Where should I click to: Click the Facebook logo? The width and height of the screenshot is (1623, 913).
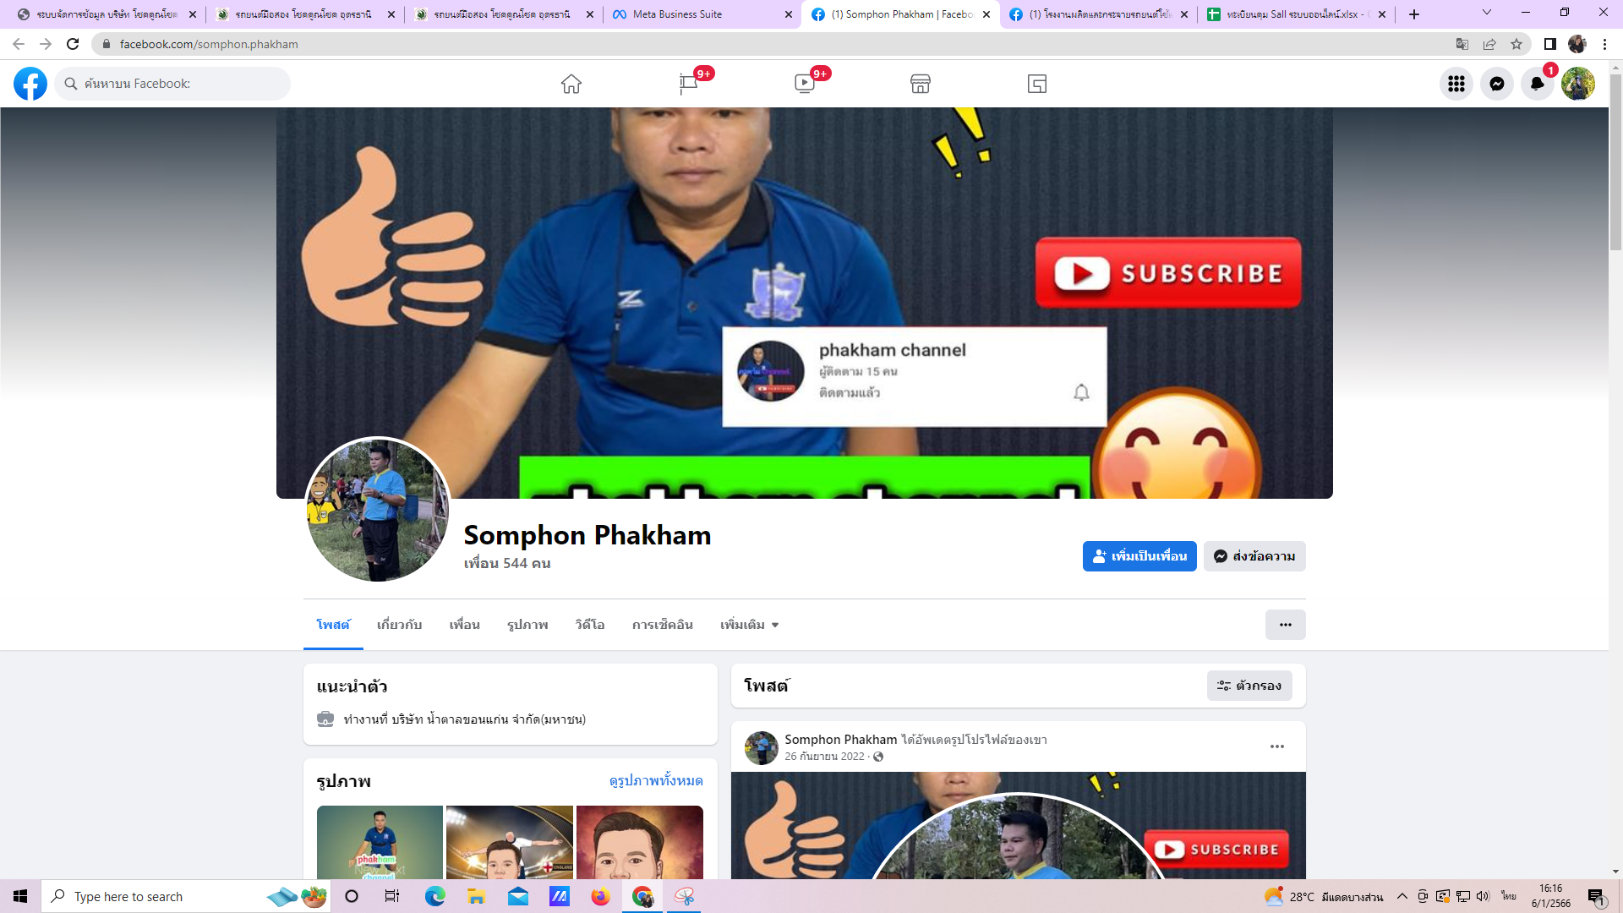(x=30, y=84)
